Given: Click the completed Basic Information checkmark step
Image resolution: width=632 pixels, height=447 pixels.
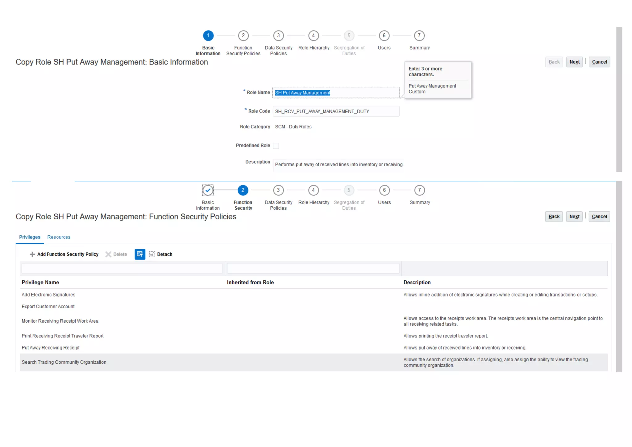Looking at the screenshot, I should [208, 190].
